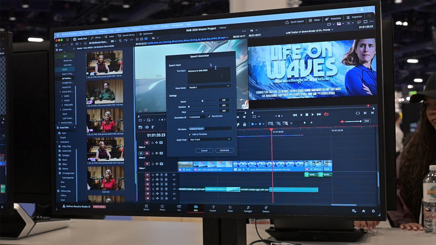Open the Workspace menu
Screen dimensions: 436x245
(x=177, y=25)
